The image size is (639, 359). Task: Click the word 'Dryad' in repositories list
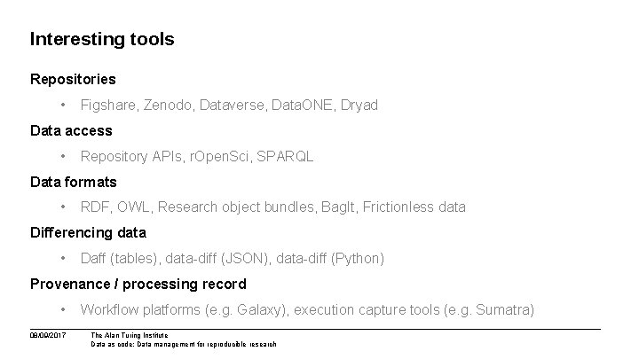pyautogui.click(x=359, y=105)
